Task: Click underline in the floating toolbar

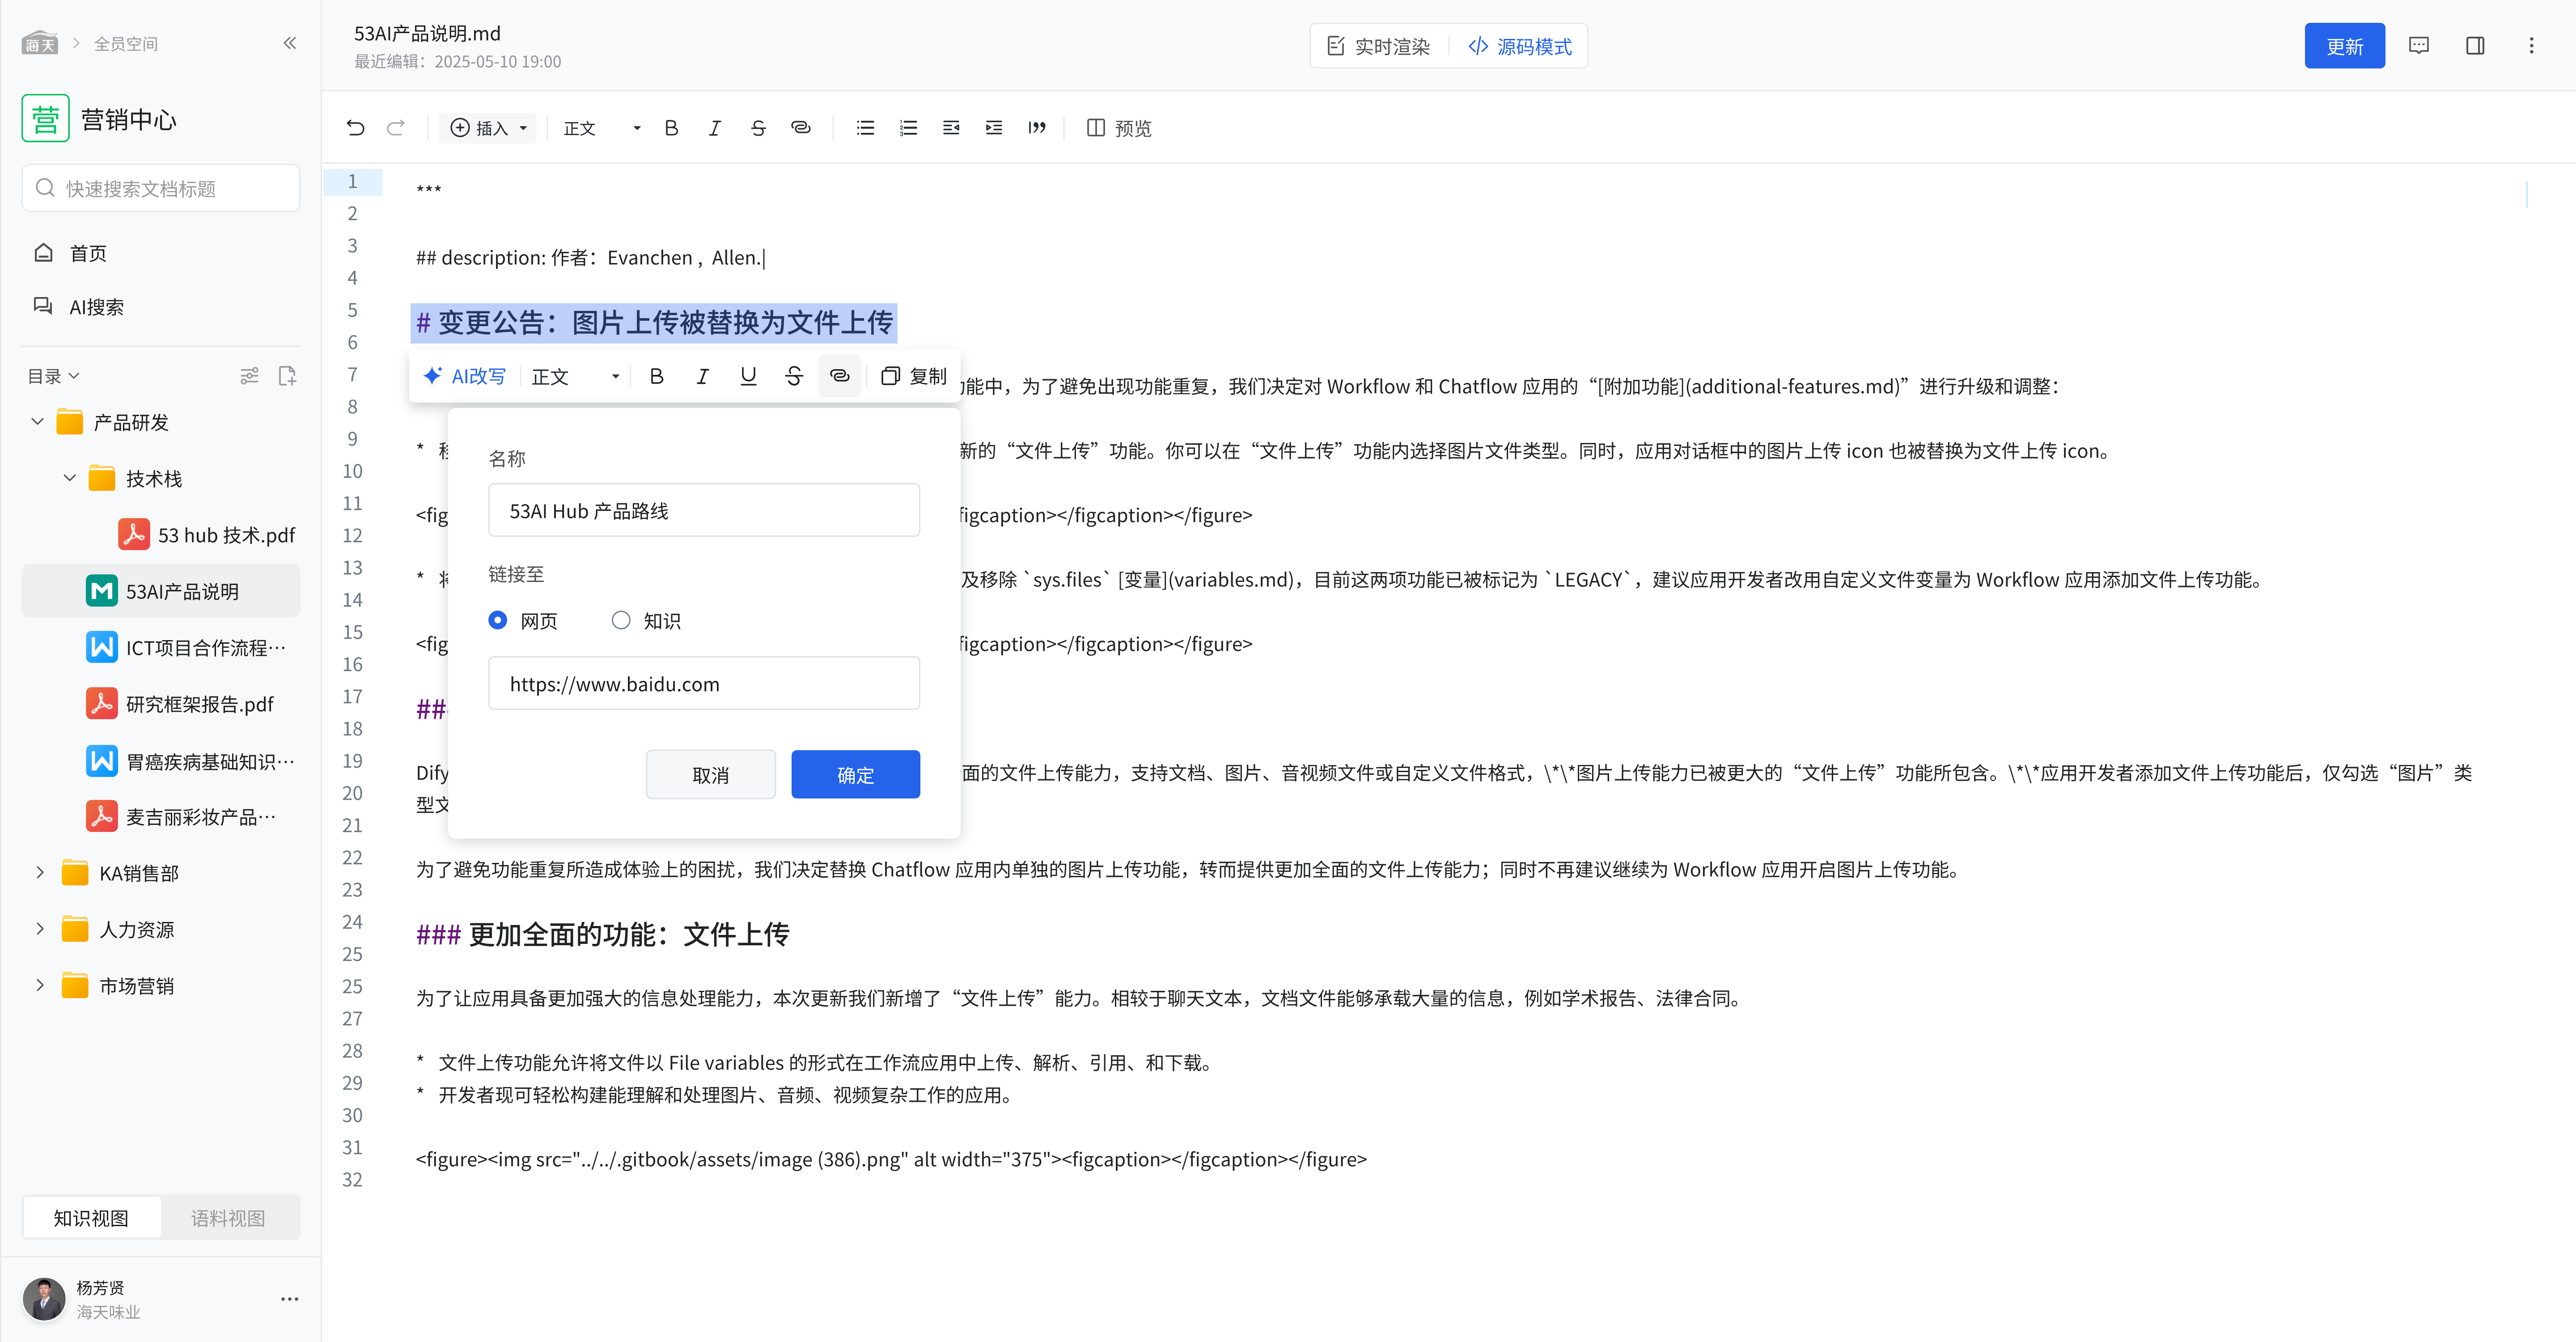Action: tap(748, 376)
